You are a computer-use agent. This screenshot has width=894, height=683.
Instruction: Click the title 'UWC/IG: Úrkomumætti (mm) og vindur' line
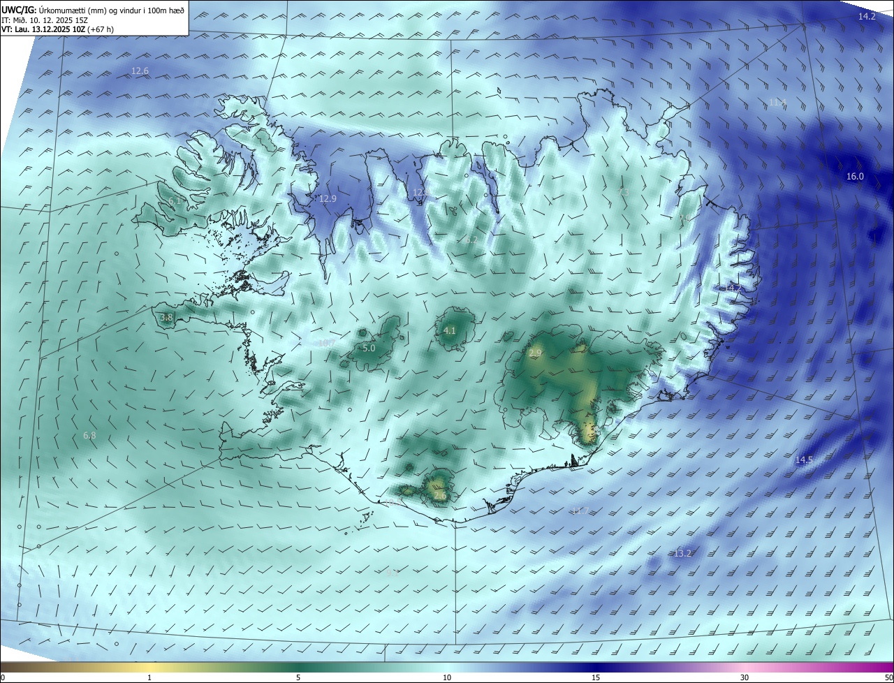(94, 10)
